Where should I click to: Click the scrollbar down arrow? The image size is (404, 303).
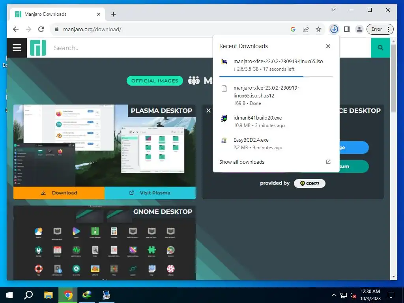point(393,277)
